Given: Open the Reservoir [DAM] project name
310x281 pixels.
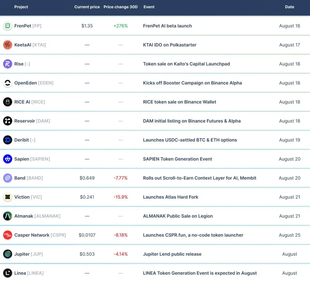Looking at the screenshot, I should coord(32,121).
